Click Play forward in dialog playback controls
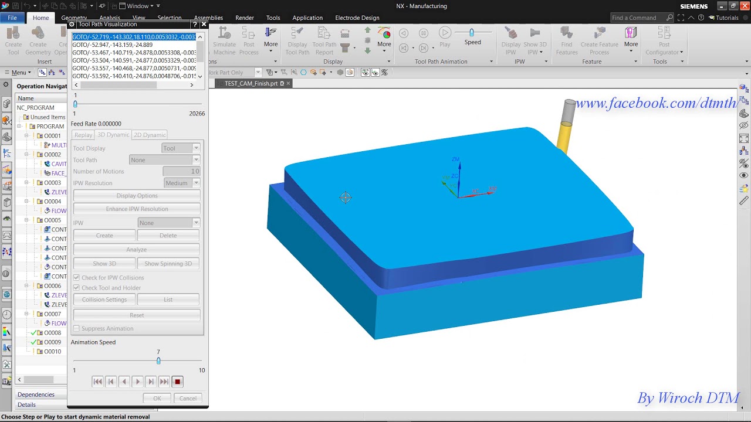 pos(138,382)
